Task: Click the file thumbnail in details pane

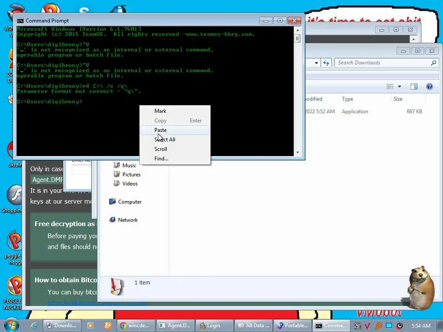Action: click(117, 287)
